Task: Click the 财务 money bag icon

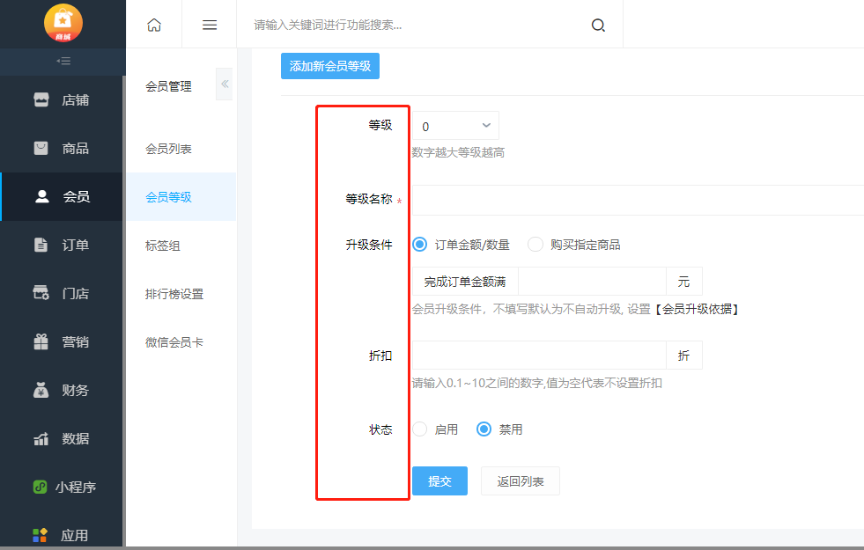Action: [x=41, y=390]
